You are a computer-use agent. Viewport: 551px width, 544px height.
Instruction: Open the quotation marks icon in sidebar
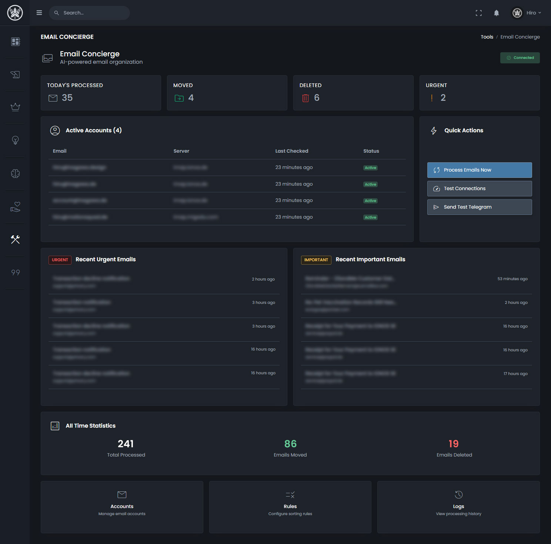click(15, 272)
